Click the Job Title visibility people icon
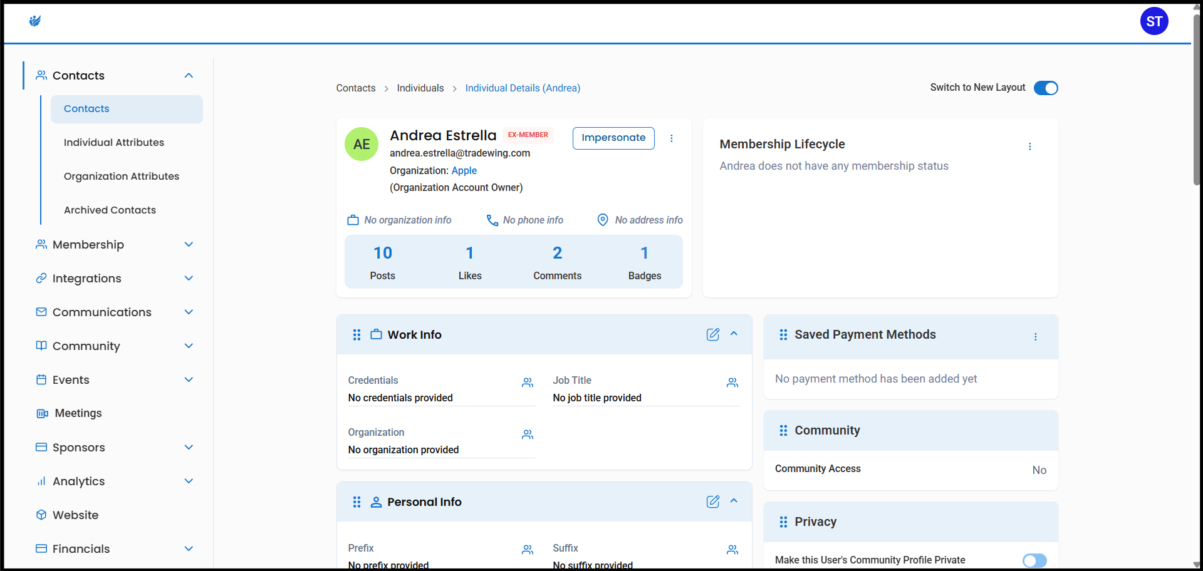The height and width of the screenshot is (571, 1203). (x=732, y=383)
